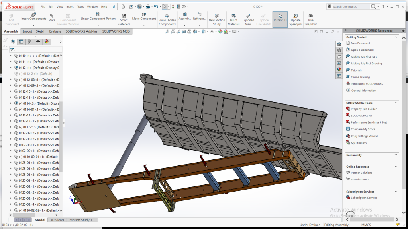Viewport: 408px width, 229px height.
Task: Switch to the Evaluate tab
Action: pyautogui.click(x=55, y=31)
